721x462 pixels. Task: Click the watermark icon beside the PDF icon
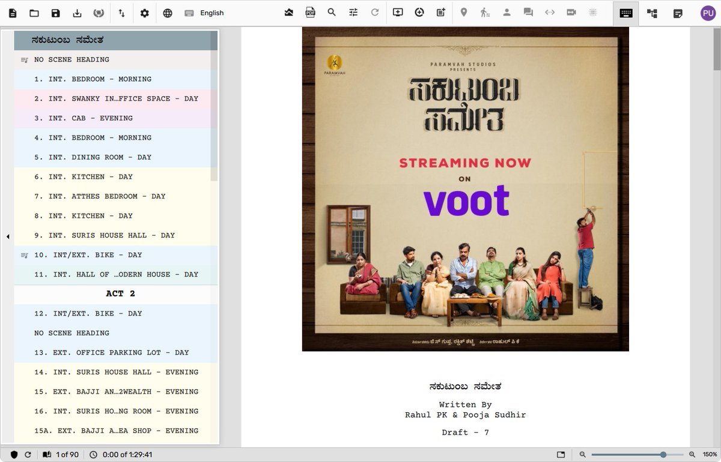[289, 12]
